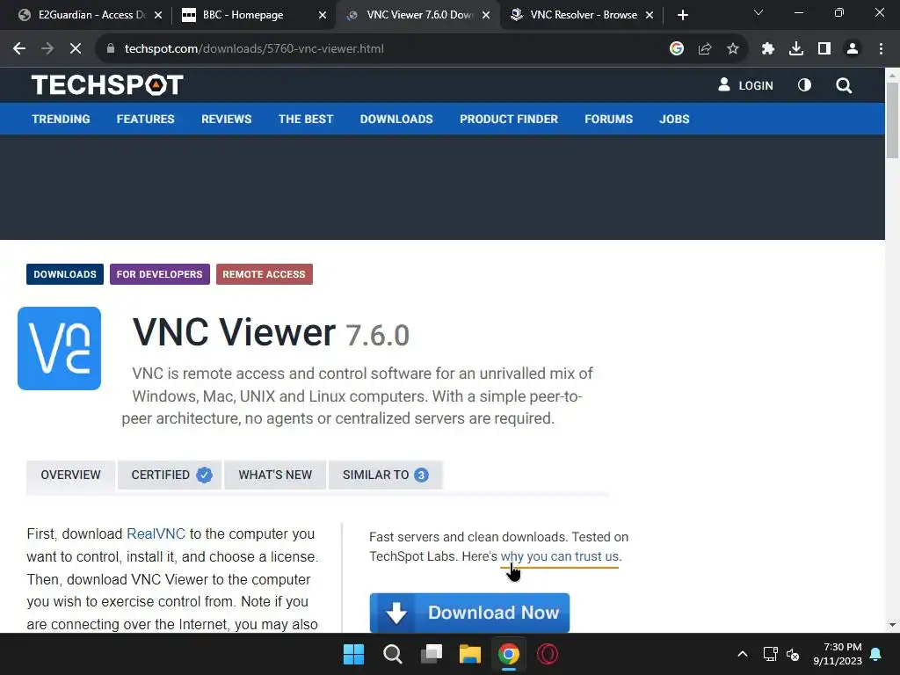Open Opera browser from the taskbar
Viewport: 900px width, 675px height.
point(547,654)
